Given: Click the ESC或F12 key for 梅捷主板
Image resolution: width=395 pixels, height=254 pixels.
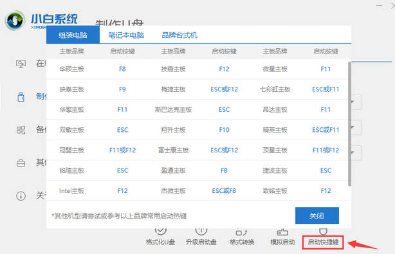Looking at the screenshot, I should pyautogui.click(x=225, y=89).
